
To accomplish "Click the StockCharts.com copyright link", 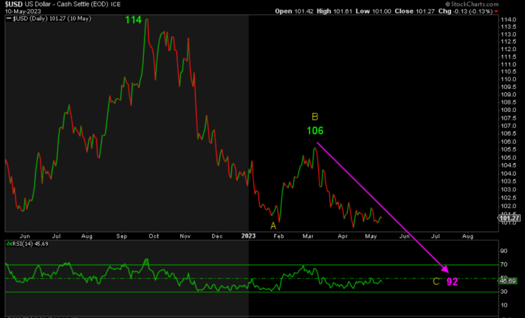I will point(474,4).
